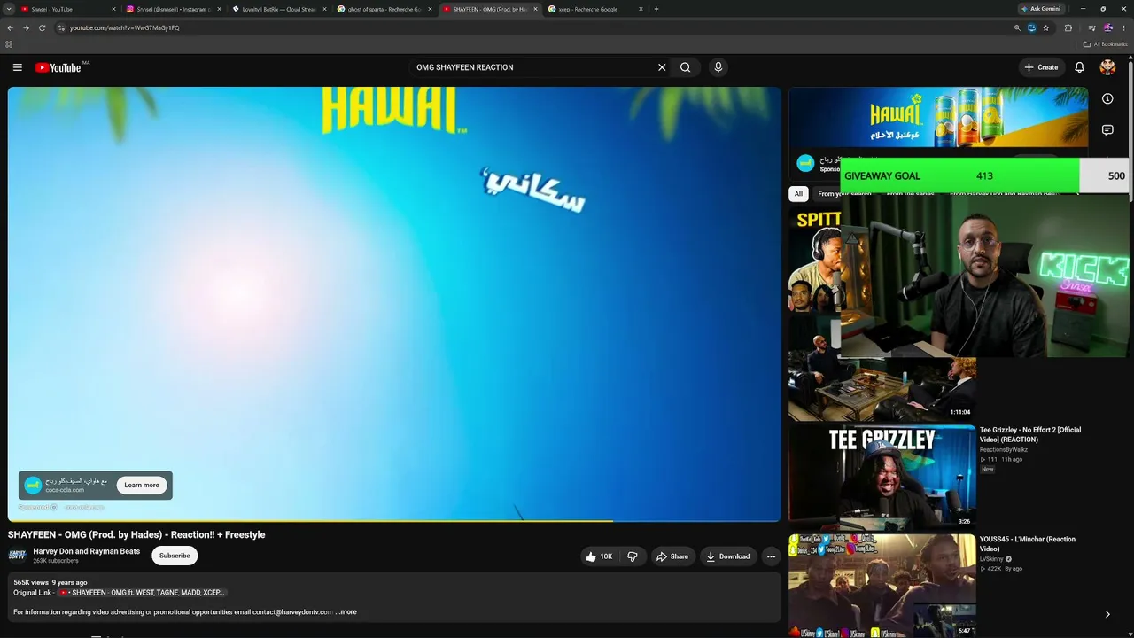The height and width of the screenshot is (638, 1134).
Task: Go back in browser history
Action: pos(11,27)
